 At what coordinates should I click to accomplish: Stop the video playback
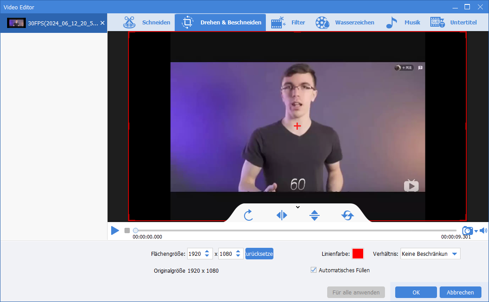[127, 230]
